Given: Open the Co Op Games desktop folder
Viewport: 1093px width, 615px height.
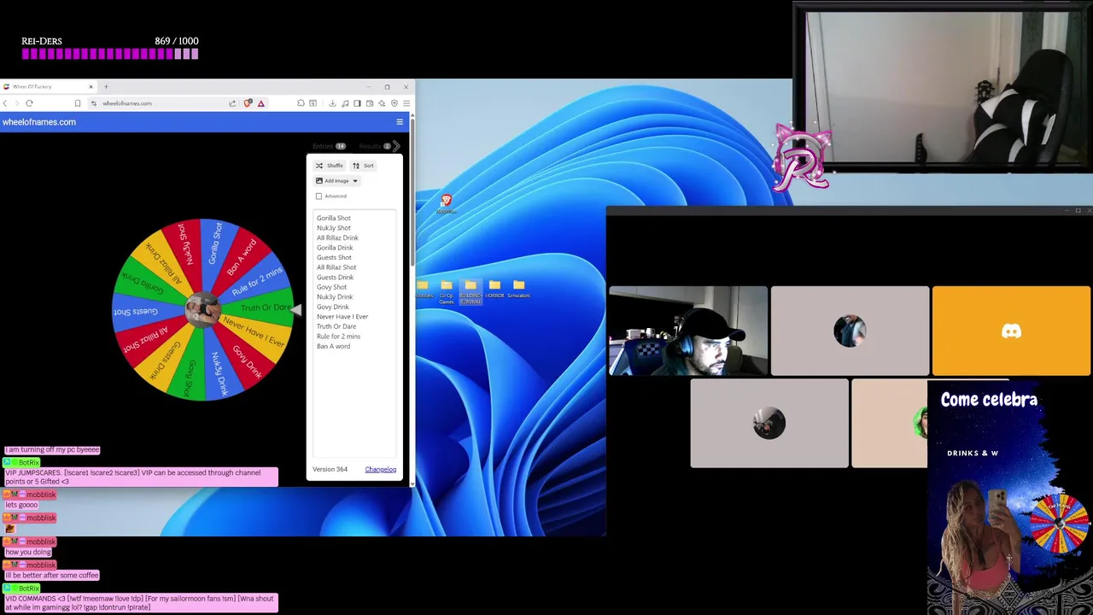Looking at the screenshot, I should (447, 292).
